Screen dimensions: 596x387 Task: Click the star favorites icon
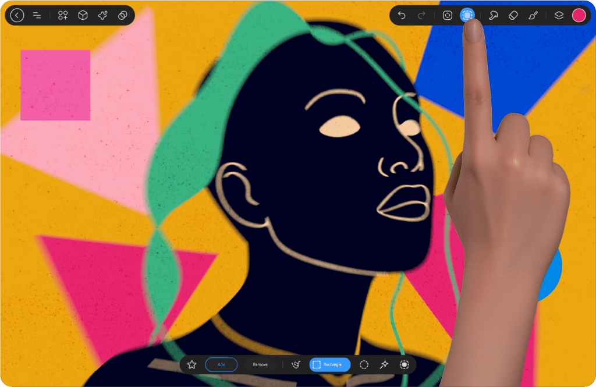tap(192, 364)
